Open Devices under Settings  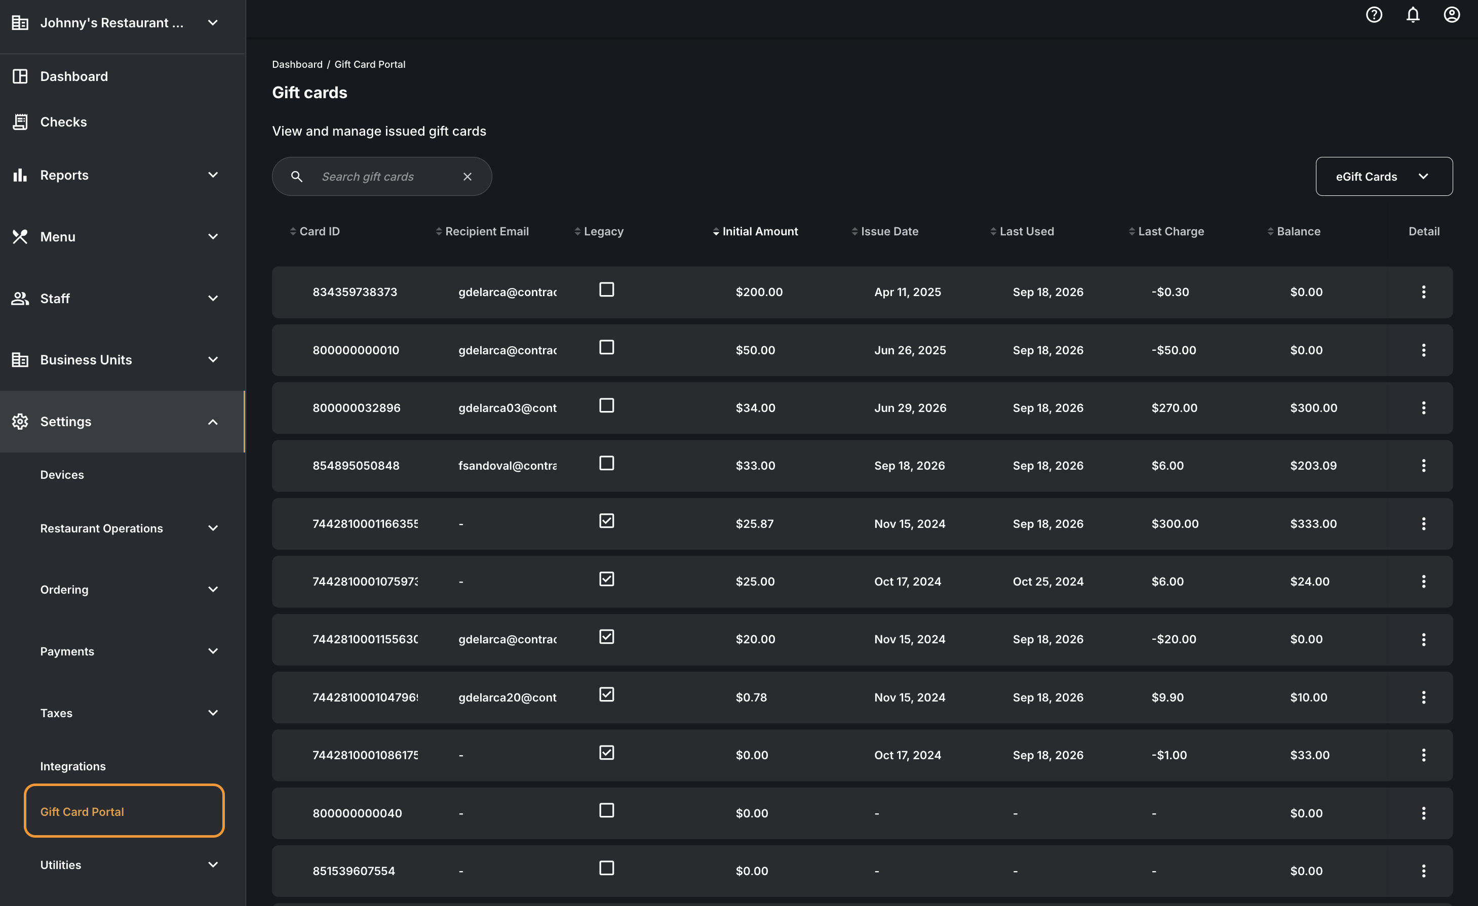pos(62,475)
